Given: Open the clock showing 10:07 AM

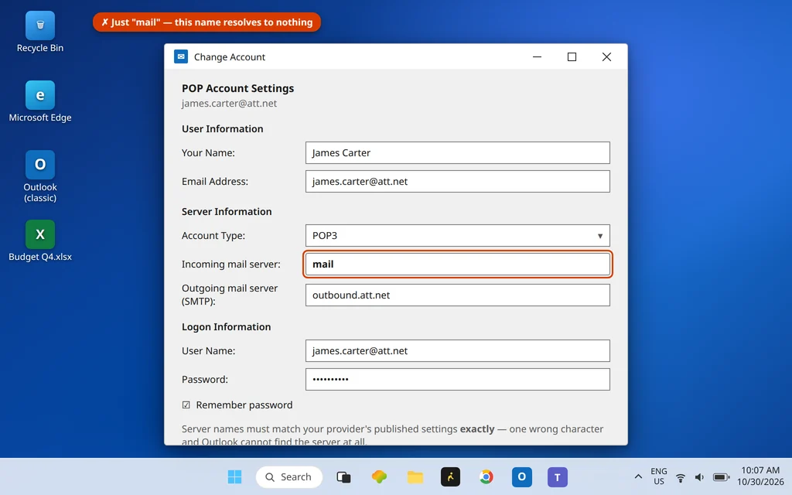Looking at the screenshot, I should tap(760, 476).
